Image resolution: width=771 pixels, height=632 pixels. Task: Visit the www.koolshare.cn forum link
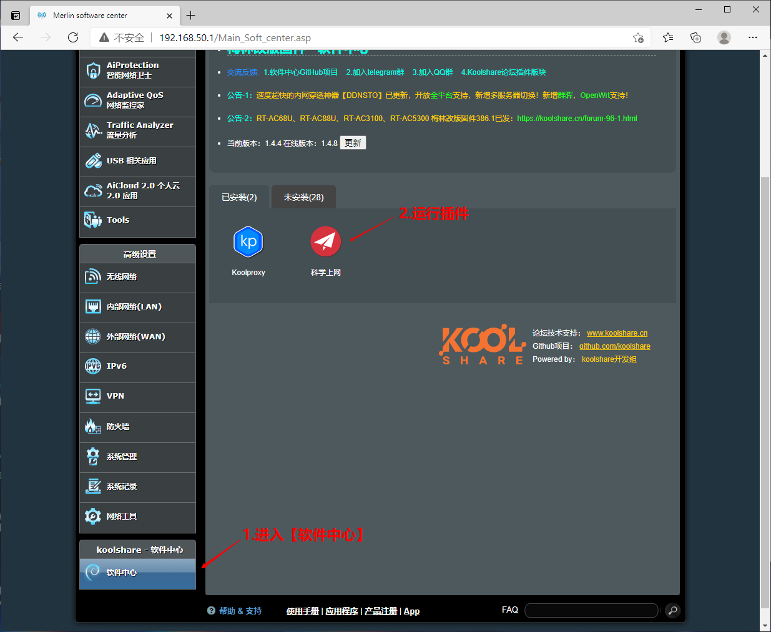617,333
